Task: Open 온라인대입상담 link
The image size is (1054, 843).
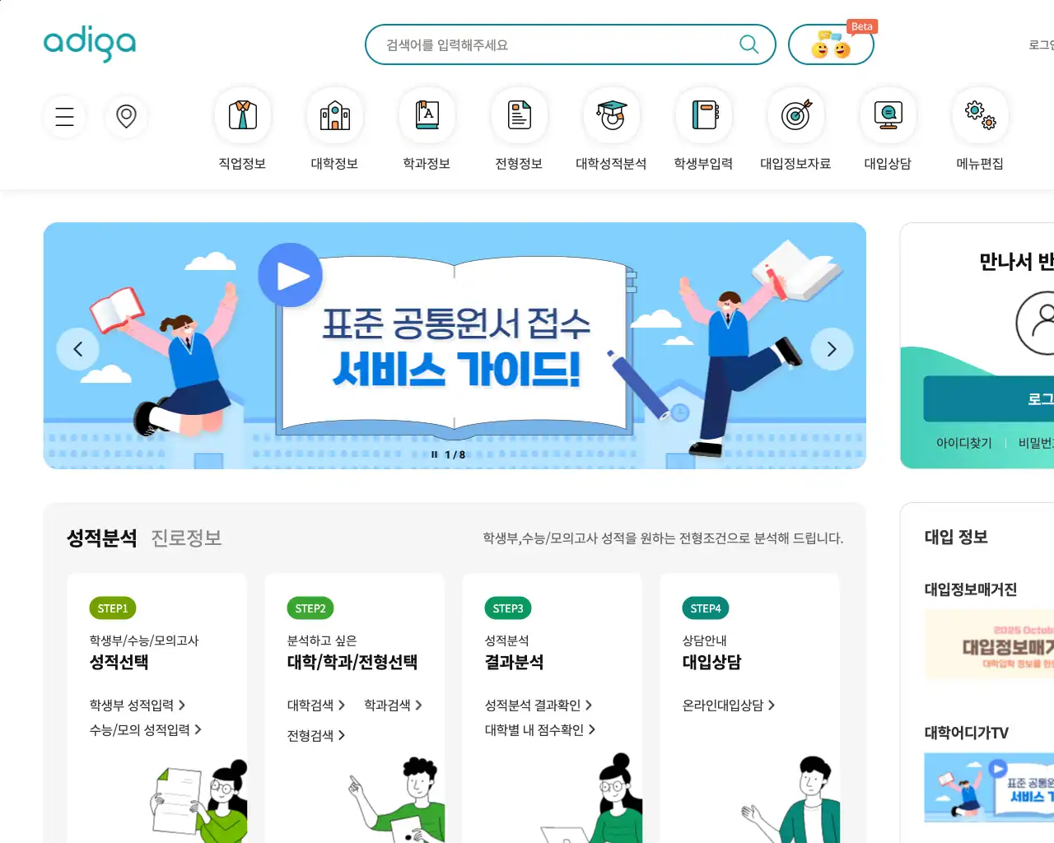Action: 729,706
